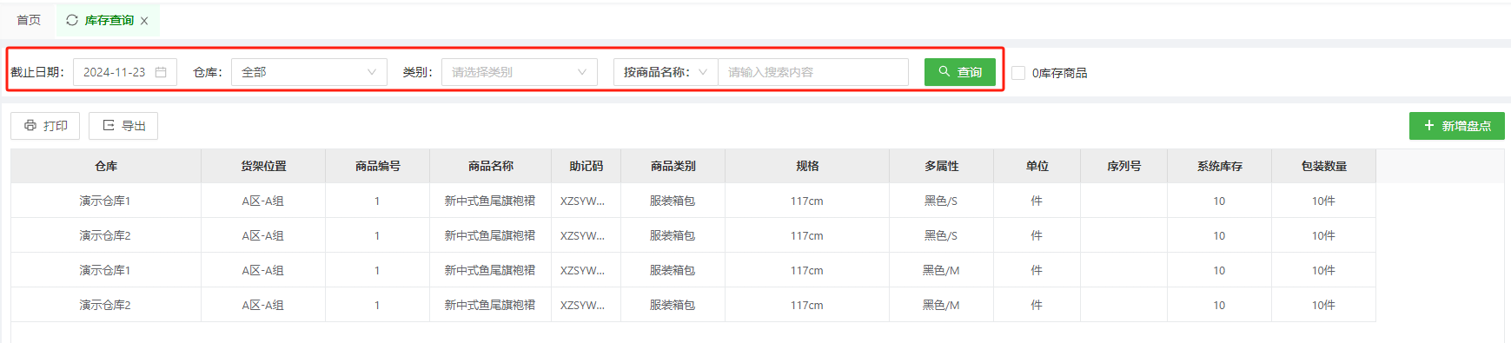Click 黑色/M in the last table row

tap(941, 305)
